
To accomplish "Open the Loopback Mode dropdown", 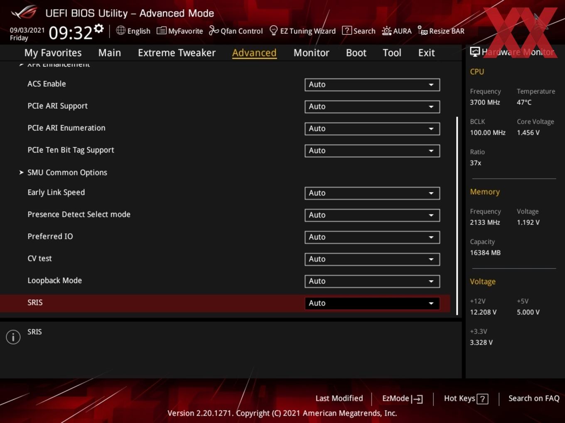I will point(372,281).
